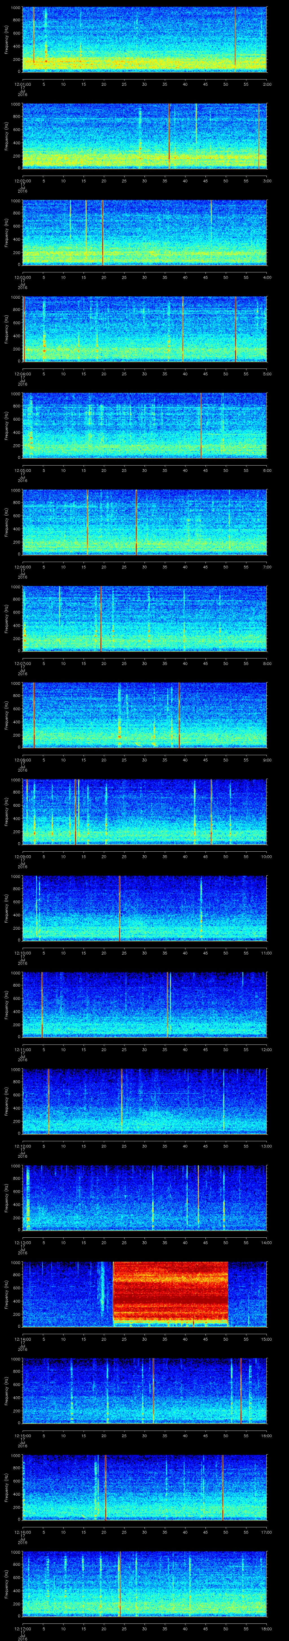The width and height of the screenshot is (289, 1641).
Task: Click the spectrogram panel starting at 12:07:00
Action: (144, 618)
